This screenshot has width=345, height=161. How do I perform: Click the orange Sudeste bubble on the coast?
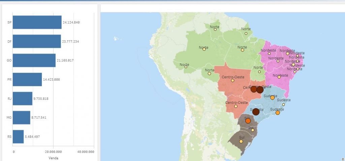pos(278,113)
